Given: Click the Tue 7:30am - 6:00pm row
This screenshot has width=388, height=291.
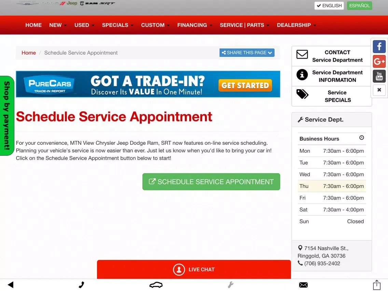Looking at the screenshot, I should pos(332,163).
